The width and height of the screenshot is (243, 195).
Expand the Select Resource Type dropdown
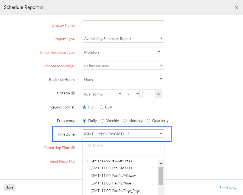[x=123, y=52]
